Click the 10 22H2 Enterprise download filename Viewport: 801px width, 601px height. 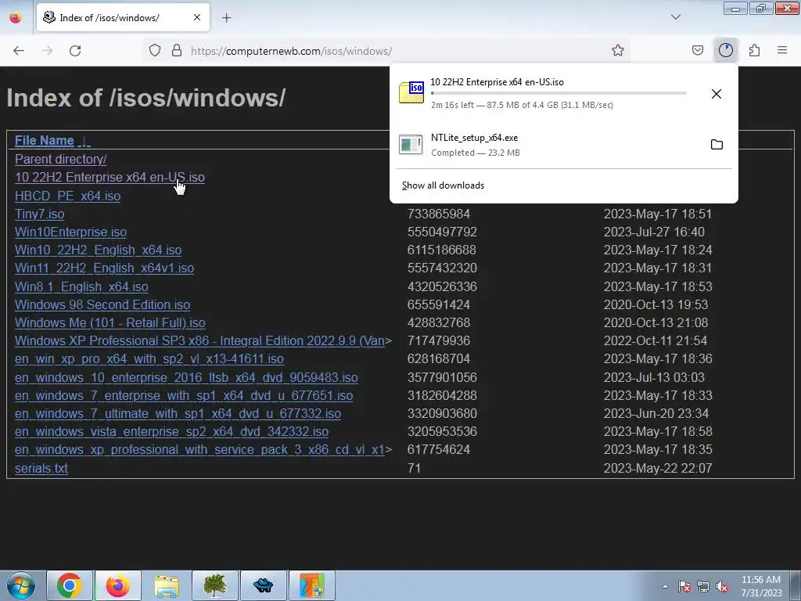[x=497, y=81]
